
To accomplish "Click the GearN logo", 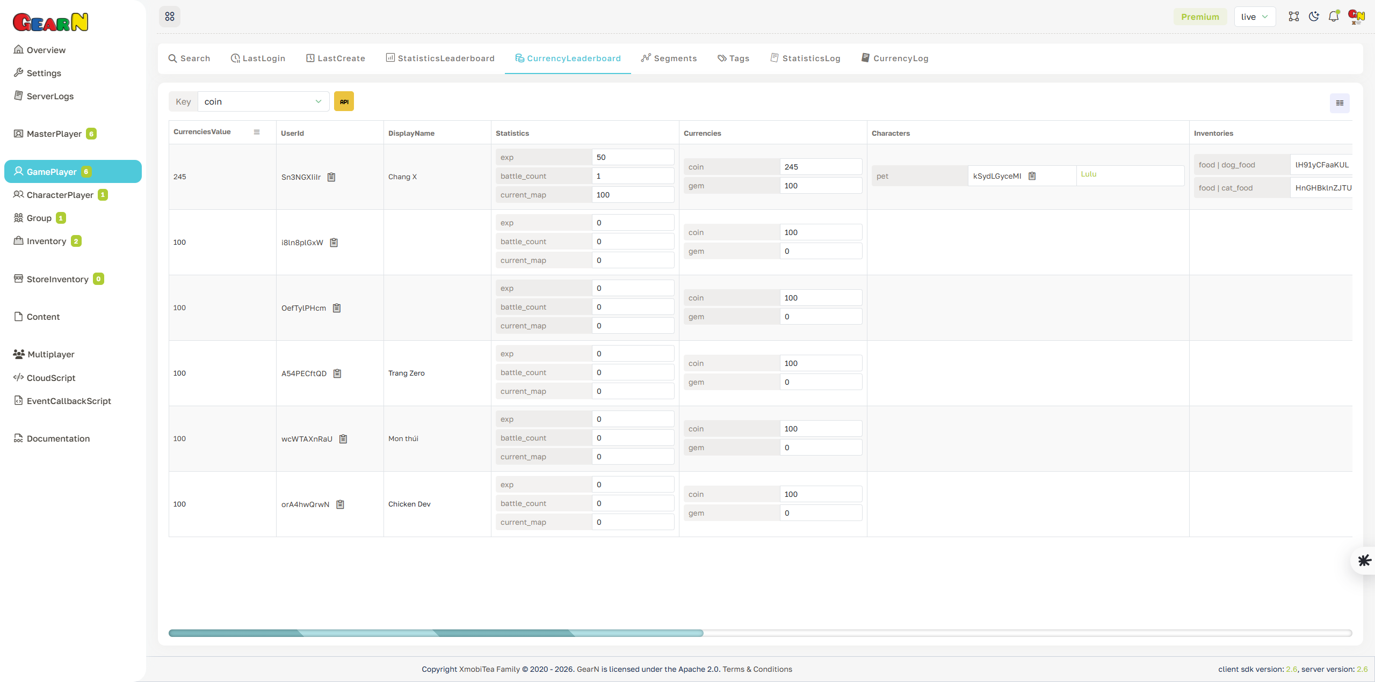I will (50, 21).
